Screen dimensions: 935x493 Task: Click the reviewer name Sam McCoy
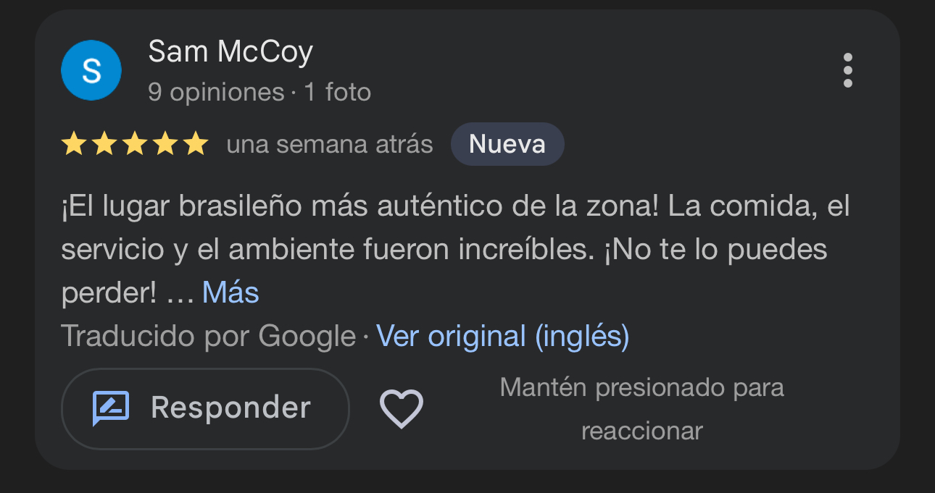tap(230, 51)
